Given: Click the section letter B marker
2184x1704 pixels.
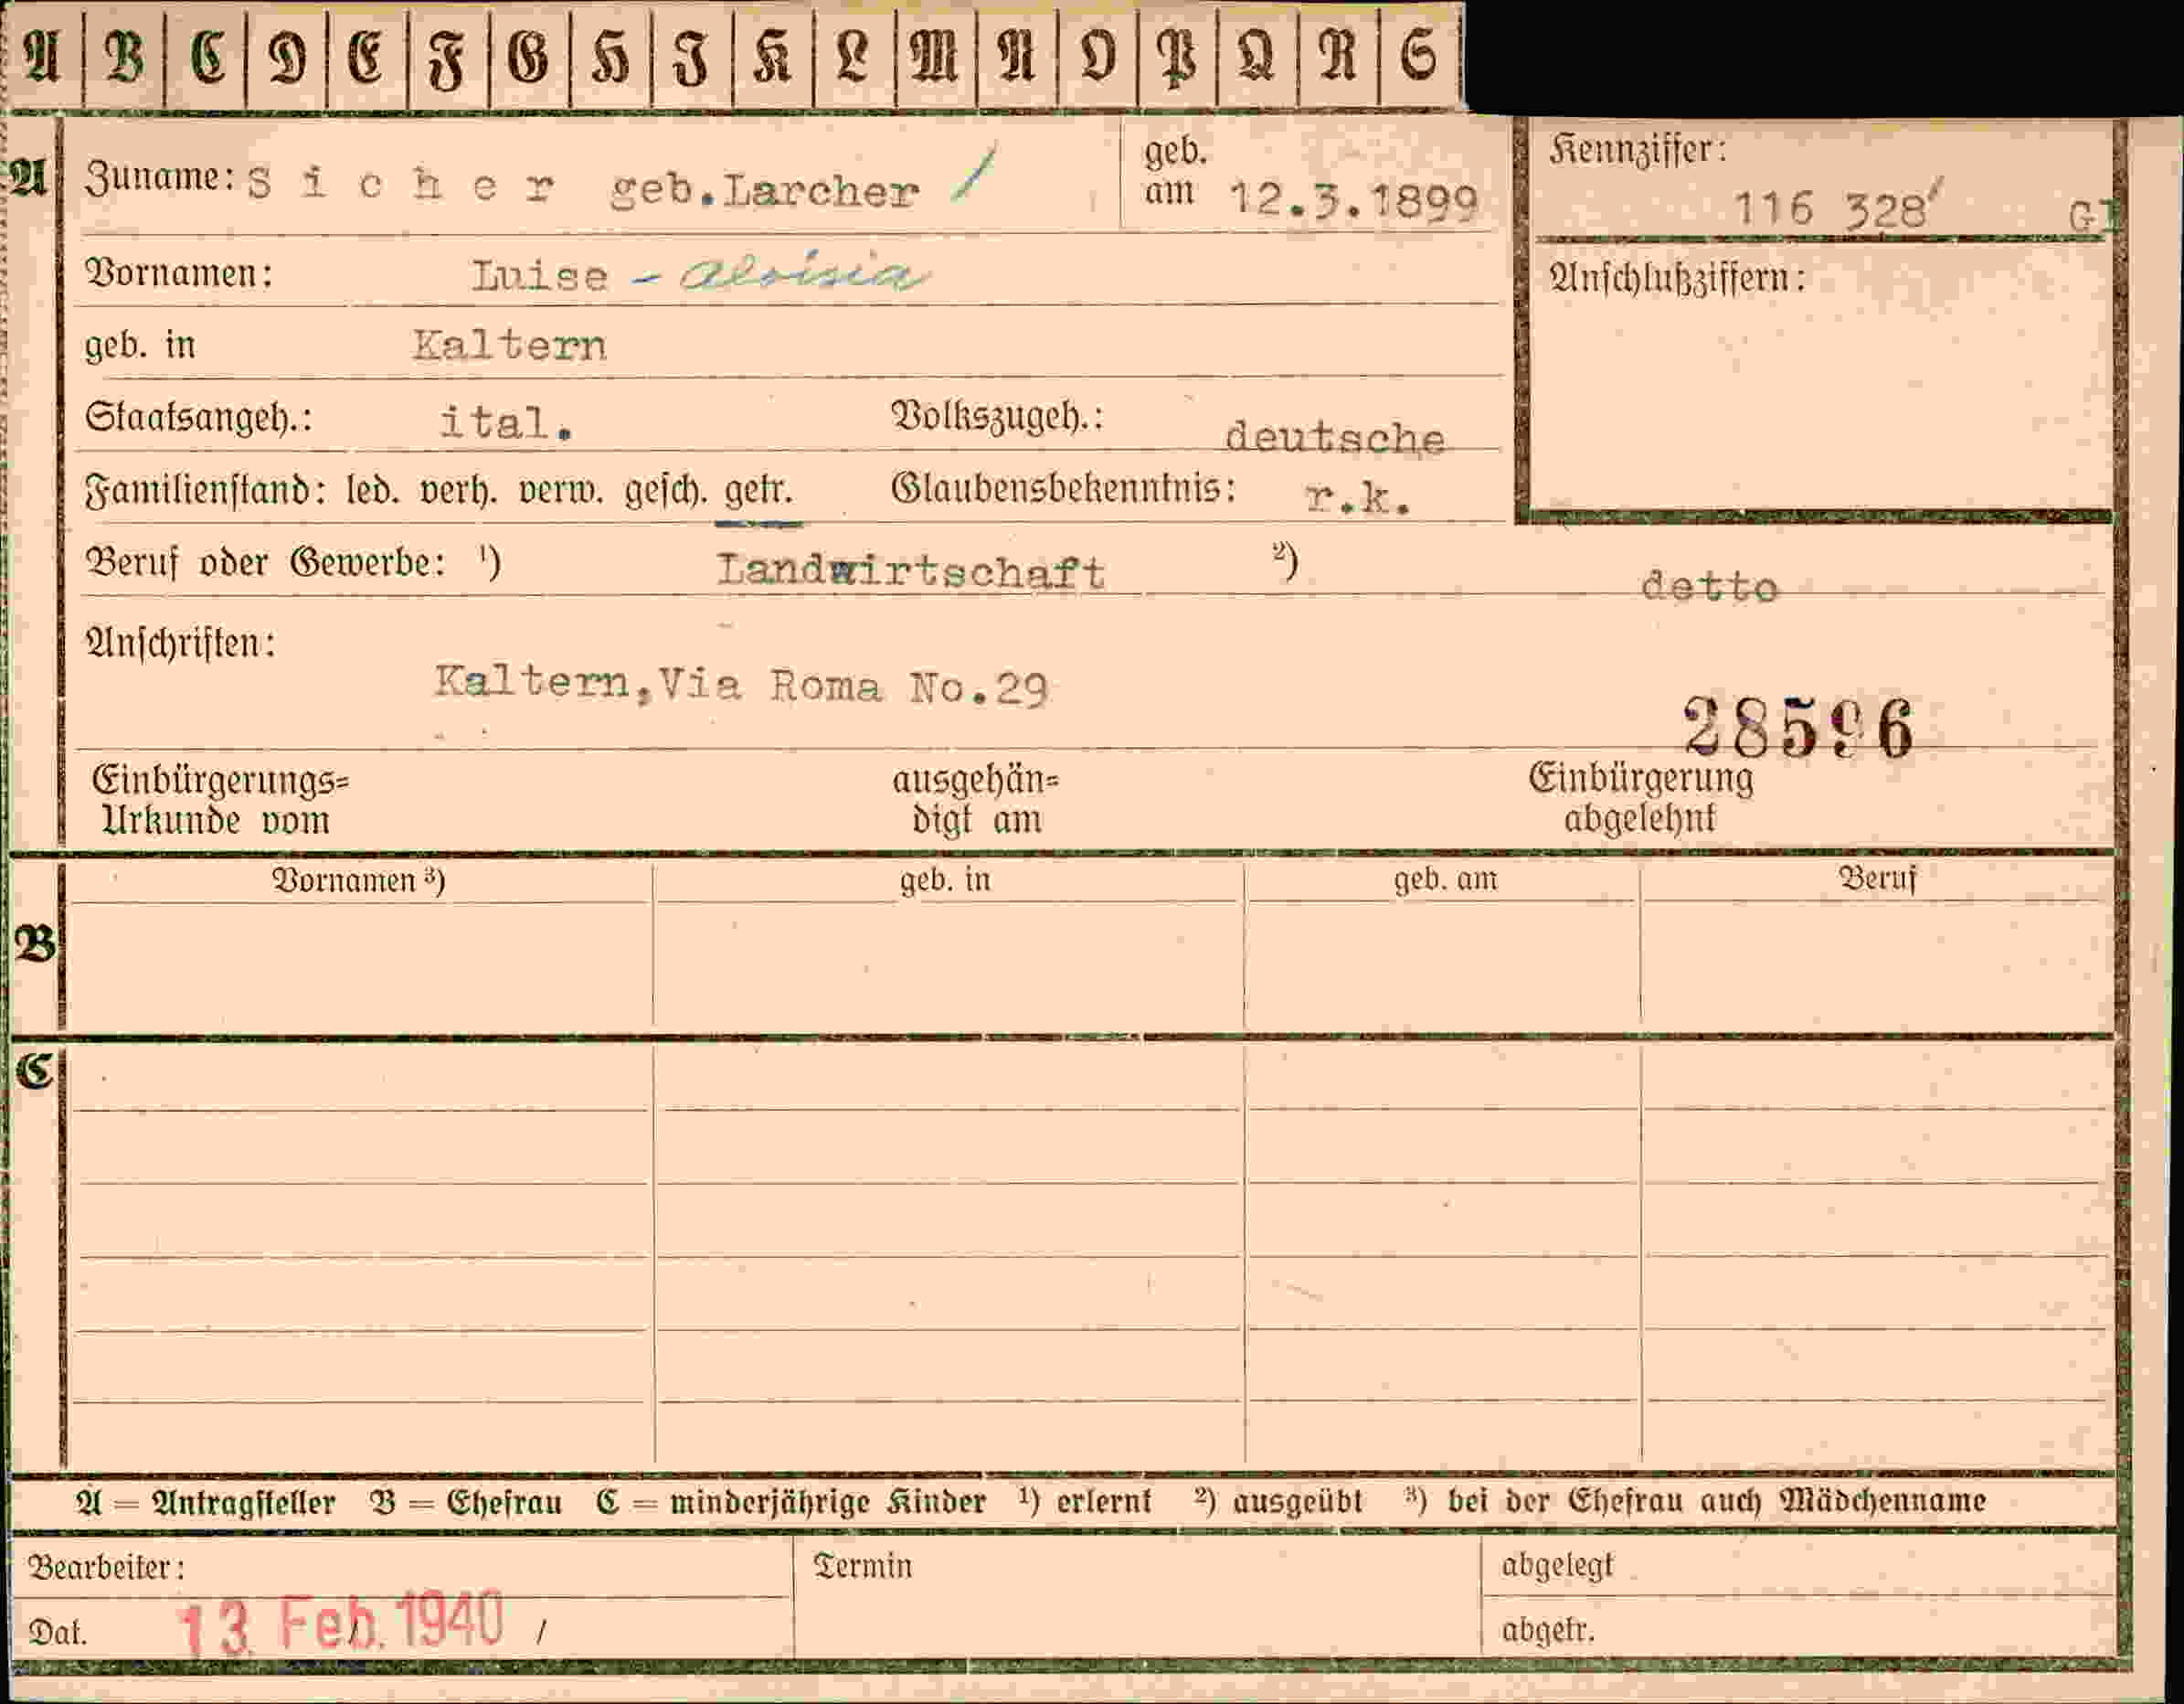Looking at the screenshot, I should pyautogui.click(x=35, y=943).
